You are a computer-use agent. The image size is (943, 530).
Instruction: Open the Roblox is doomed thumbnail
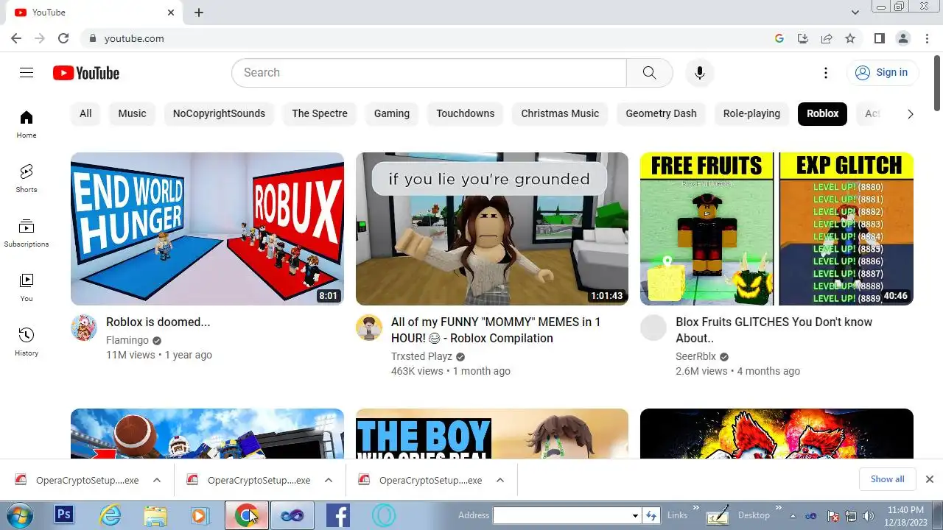pos(207,229)
